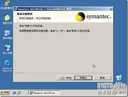Click the 安装(I) install button
128x97 pixels.
coord(83,78)
